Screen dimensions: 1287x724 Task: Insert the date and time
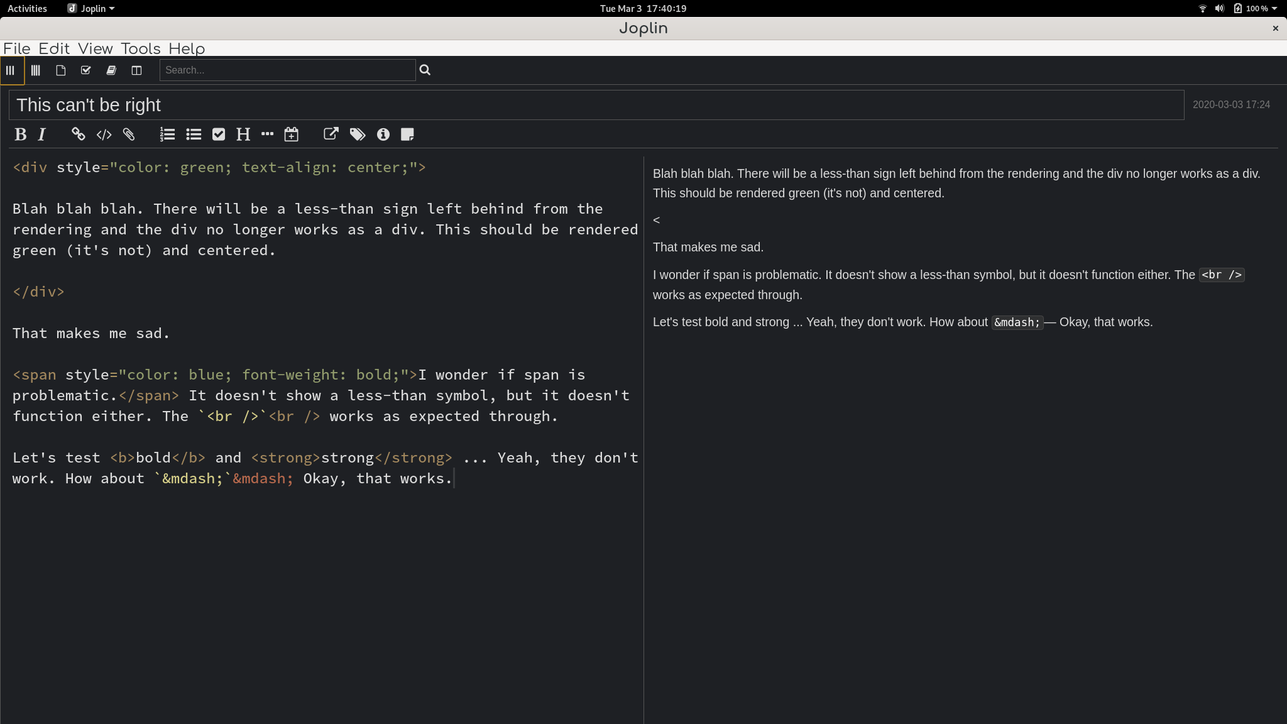click(x=292, y=134)
